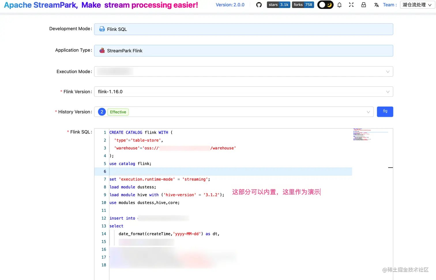This screenshot has width=436, height=280.
Task: Open the GitHub repository icon
Action: point(259,5)
